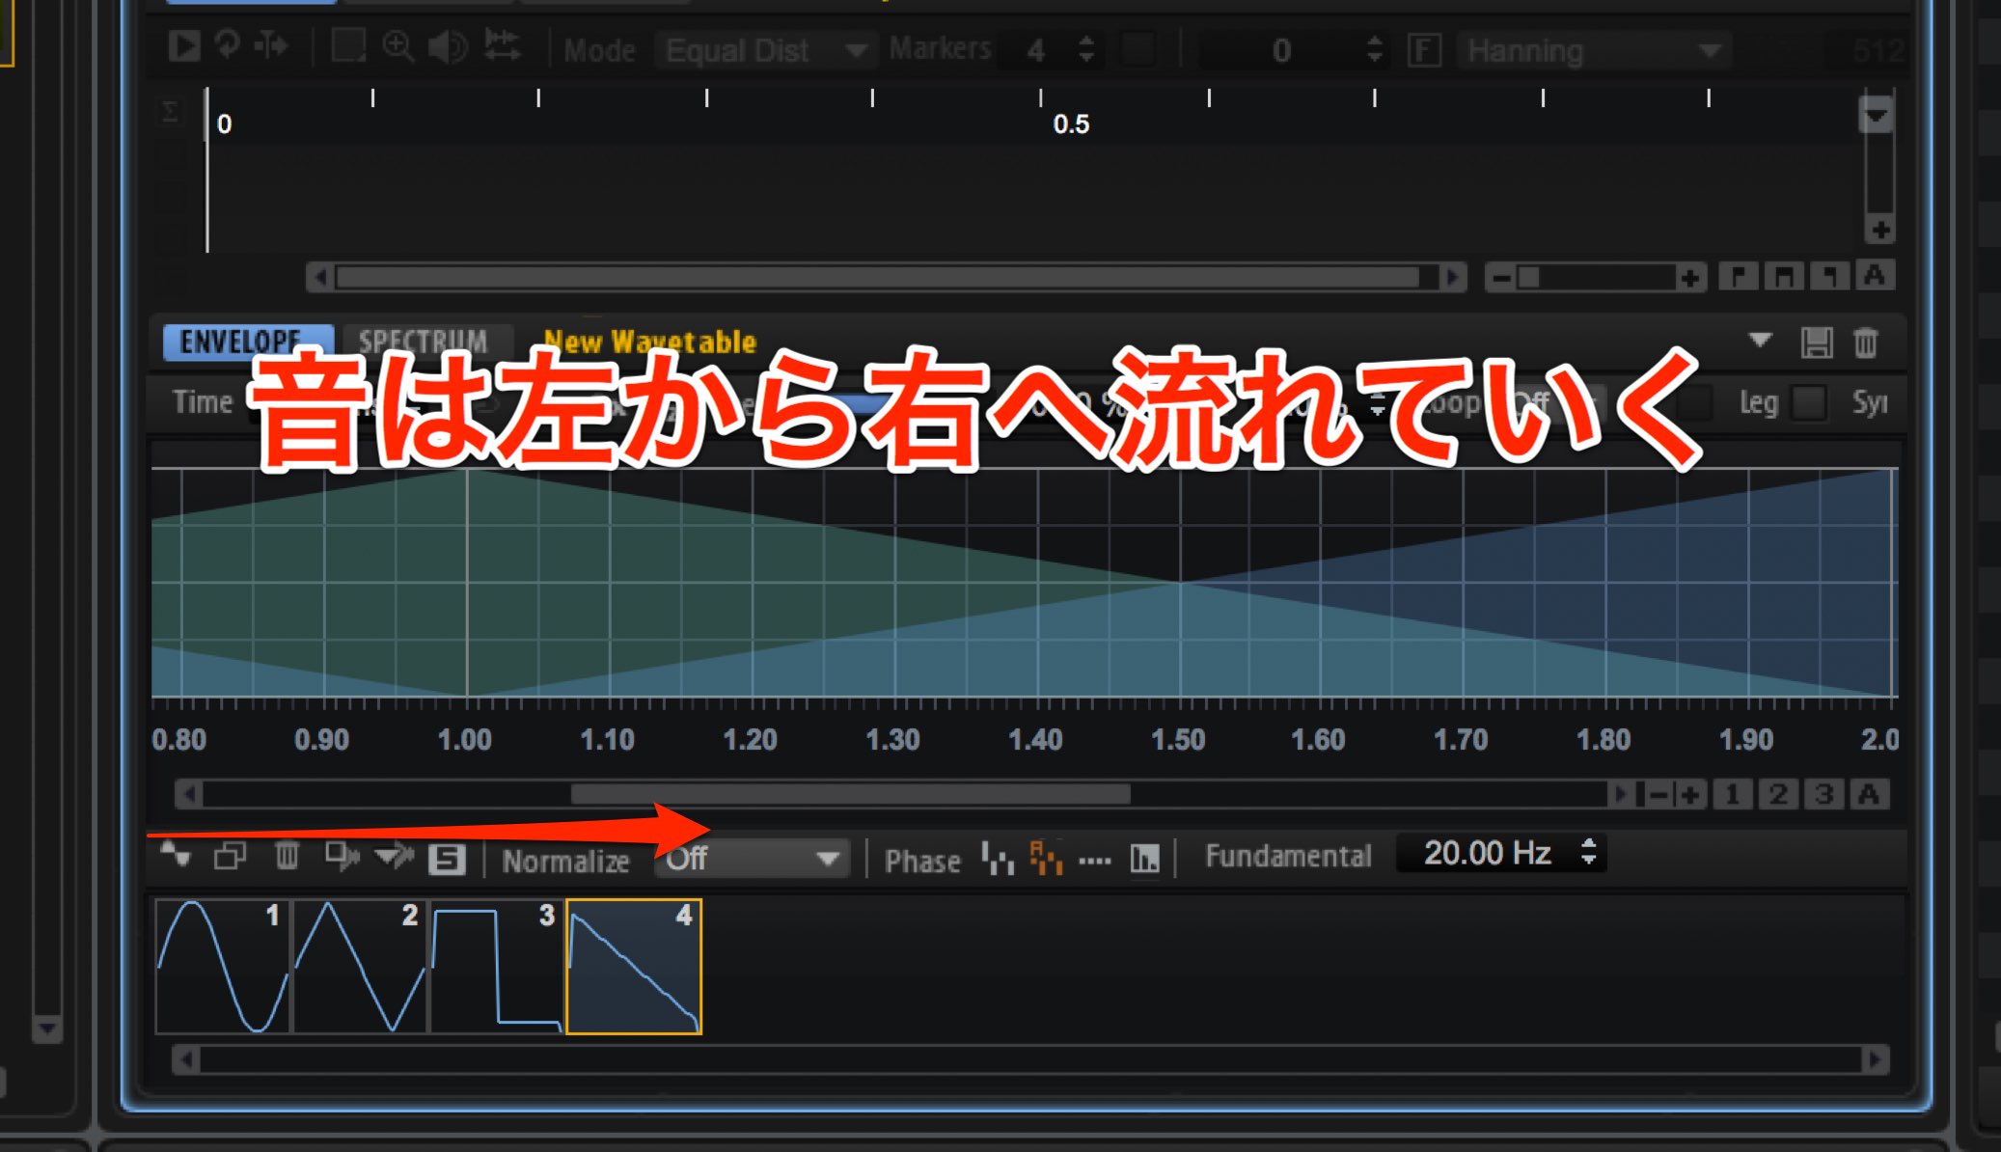Select envelope zoom snapshot 2
The width and height of the screenshot is (2001, 1152).
(1778, 795)
